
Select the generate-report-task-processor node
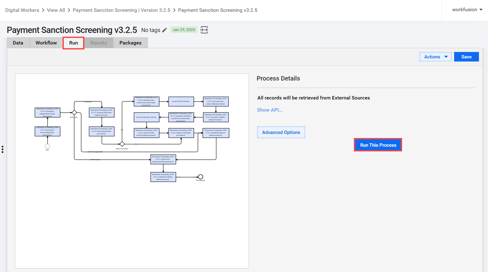(216, 133)
